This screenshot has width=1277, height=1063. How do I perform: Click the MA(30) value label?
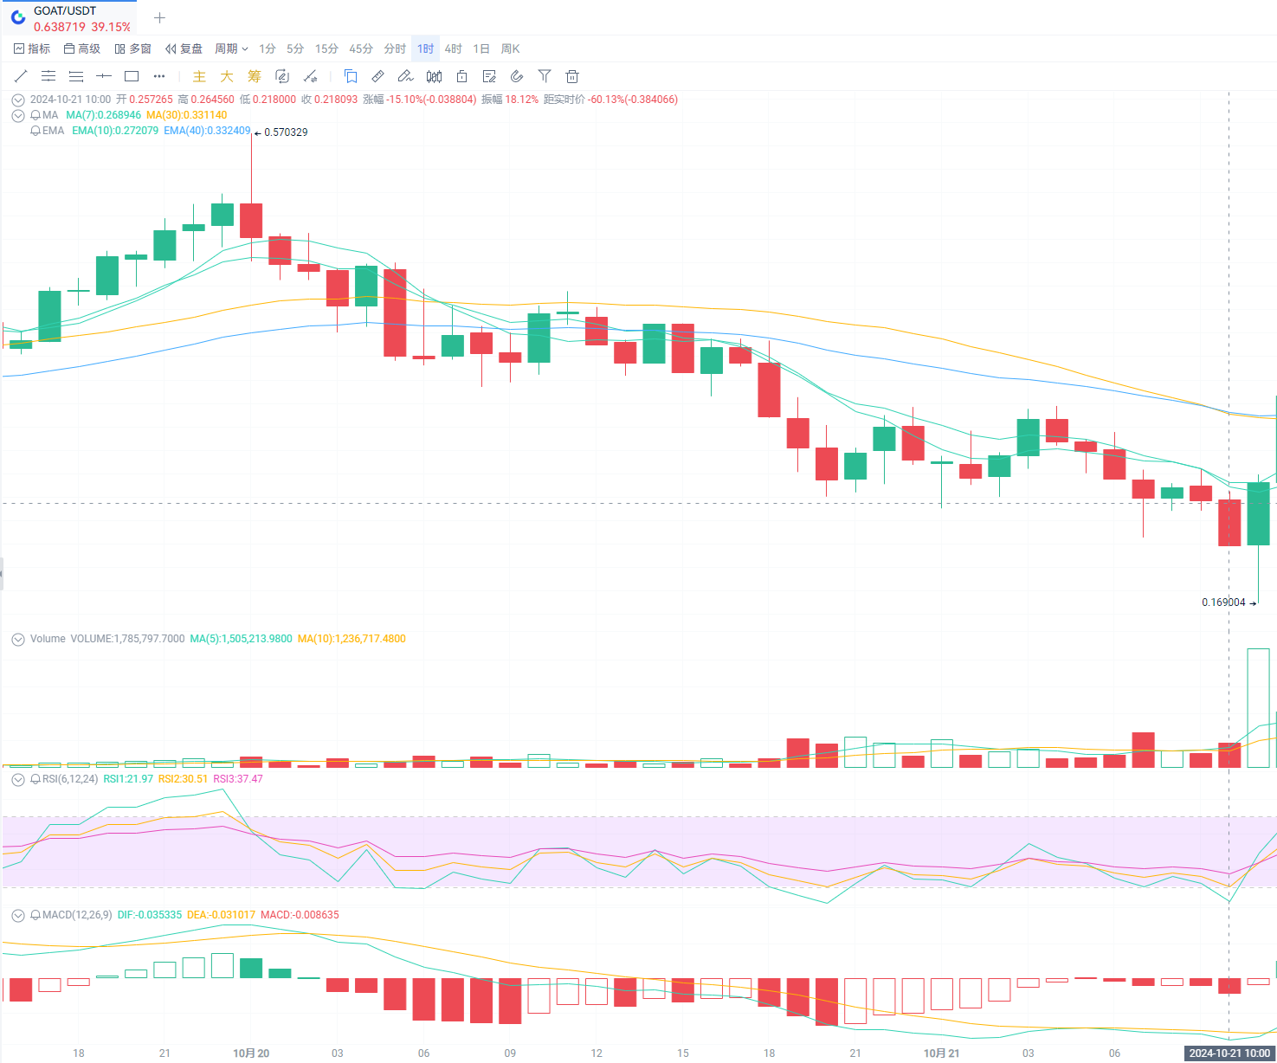[186, 115]
